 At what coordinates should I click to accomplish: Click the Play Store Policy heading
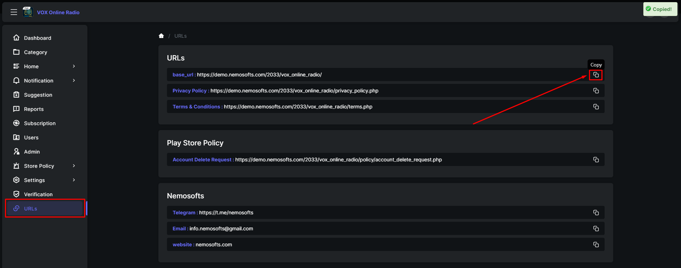195,143
